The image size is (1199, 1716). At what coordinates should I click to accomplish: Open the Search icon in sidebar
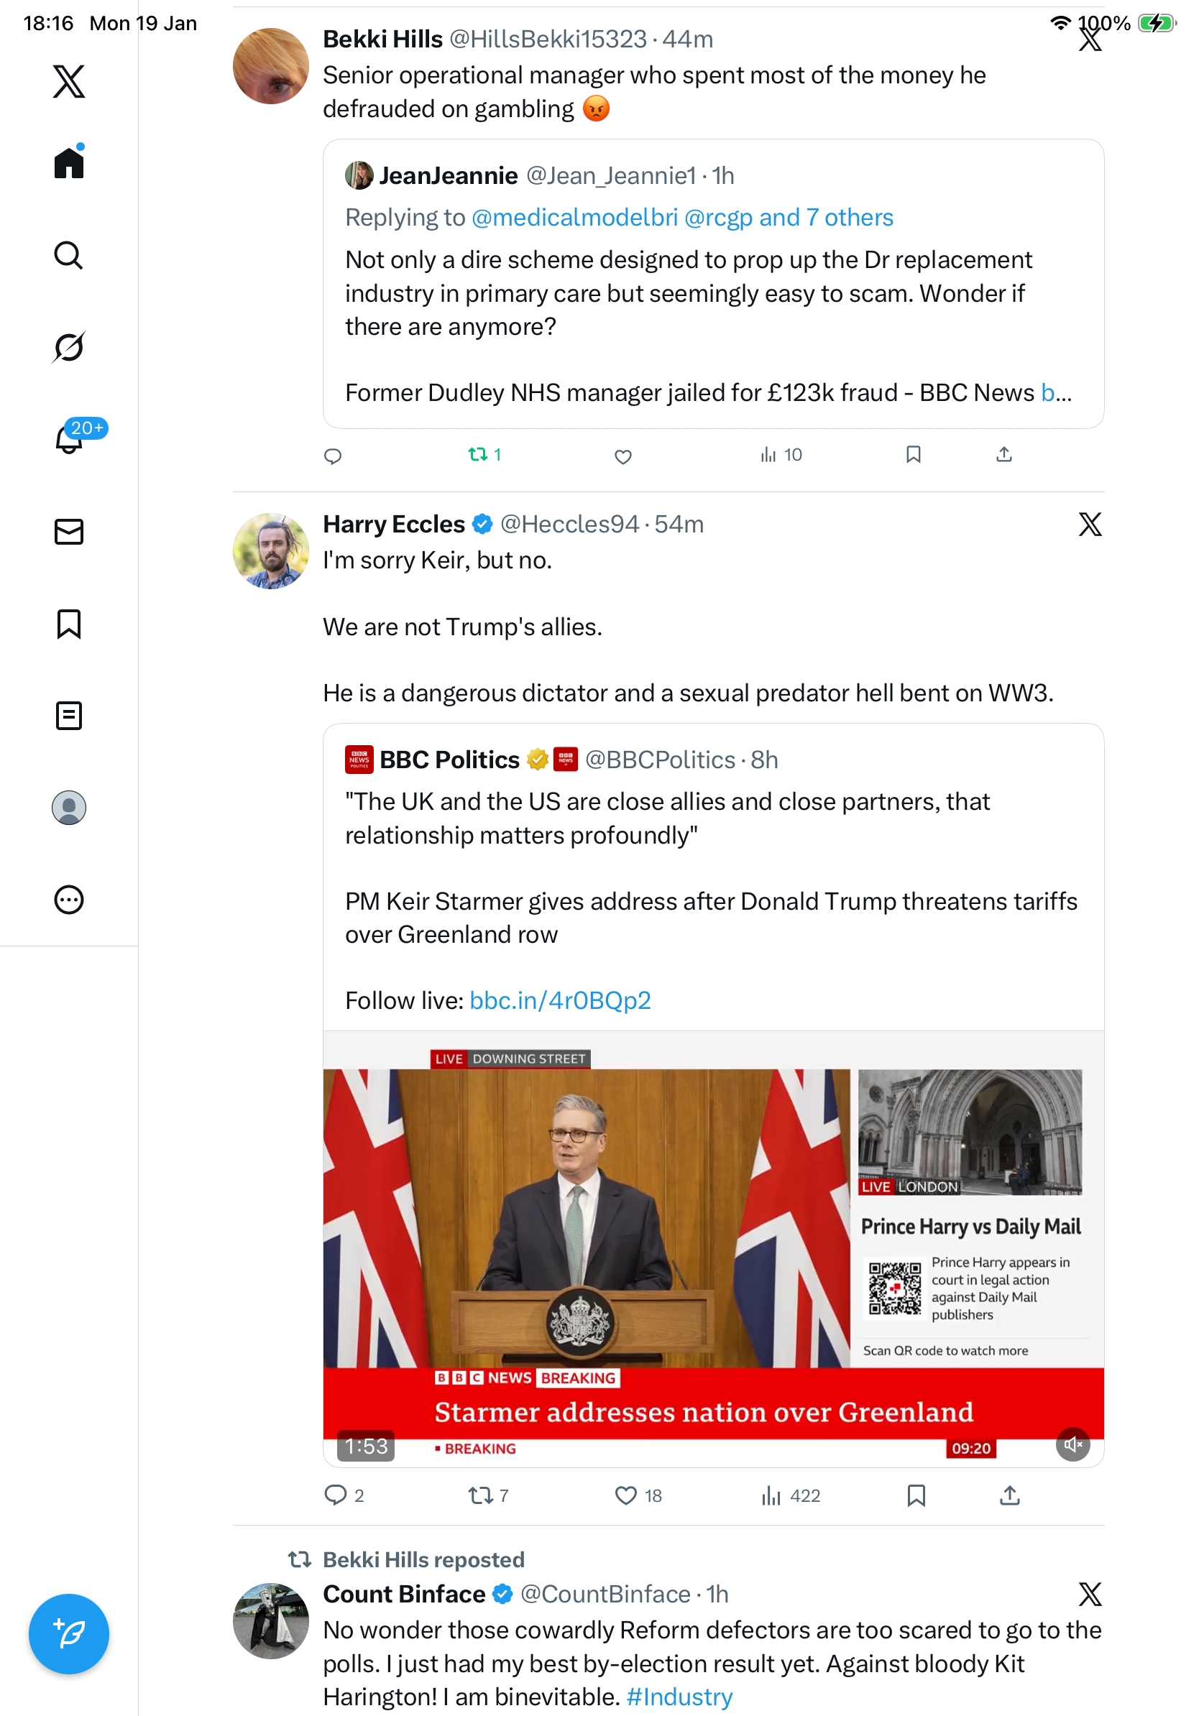pos(69,256)
